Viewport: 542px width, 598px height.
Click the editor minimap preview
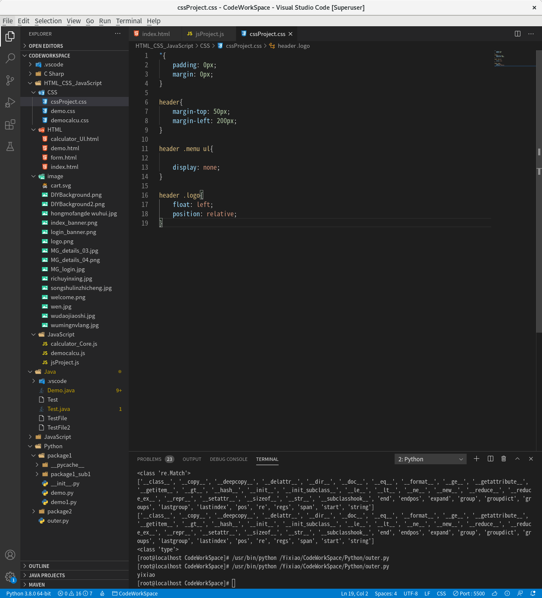click(x=514, y=58)
